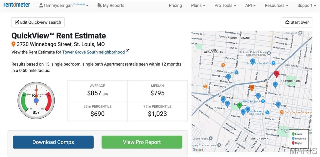Click the rent gauge dial
The image size is (320, 157).
36,100
